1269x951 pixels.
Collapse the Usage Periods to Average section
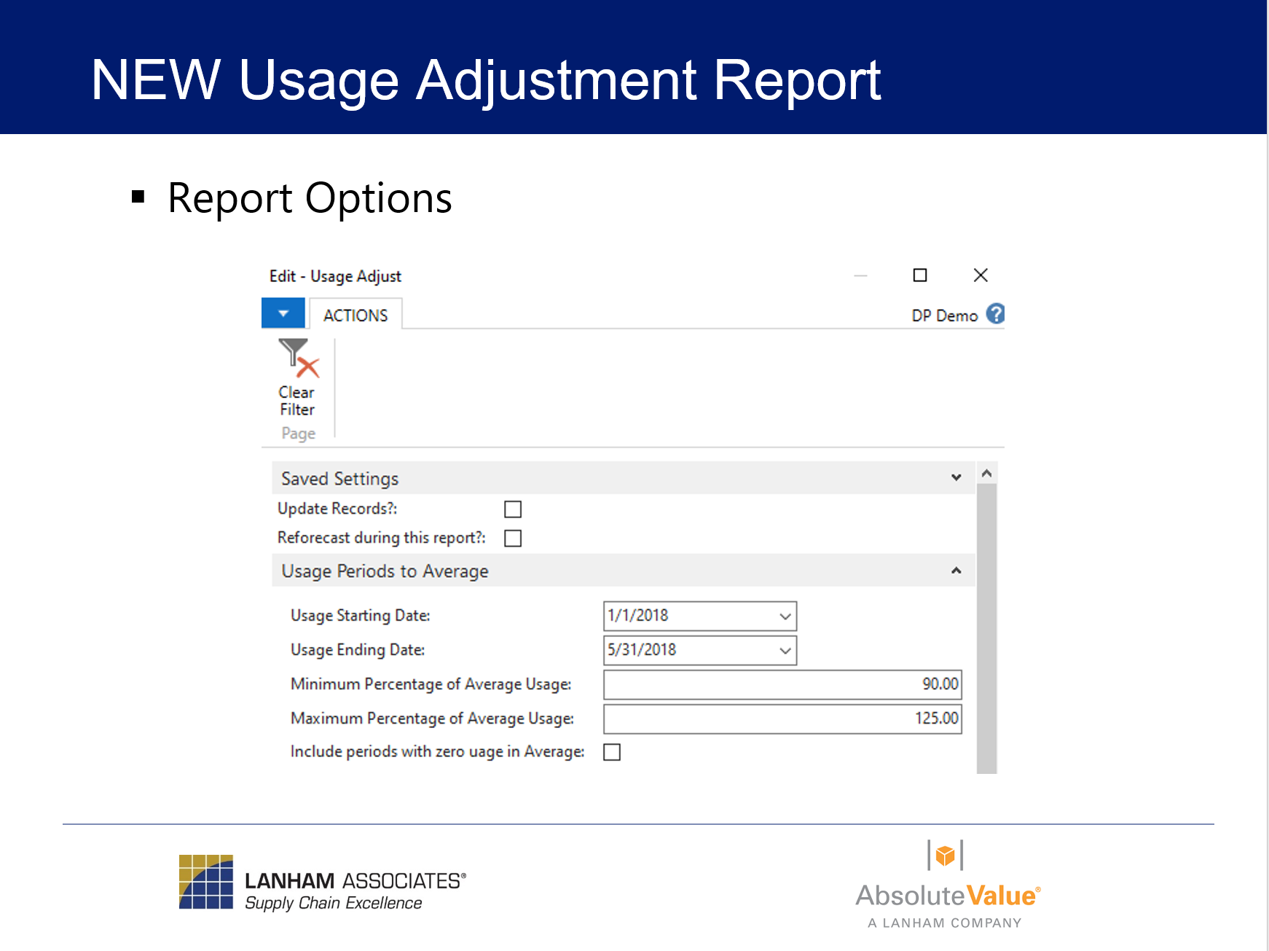(956, 571)
